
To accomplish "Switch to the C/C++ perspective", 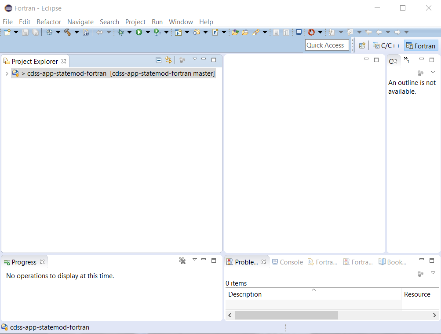I will coord(386,46).
